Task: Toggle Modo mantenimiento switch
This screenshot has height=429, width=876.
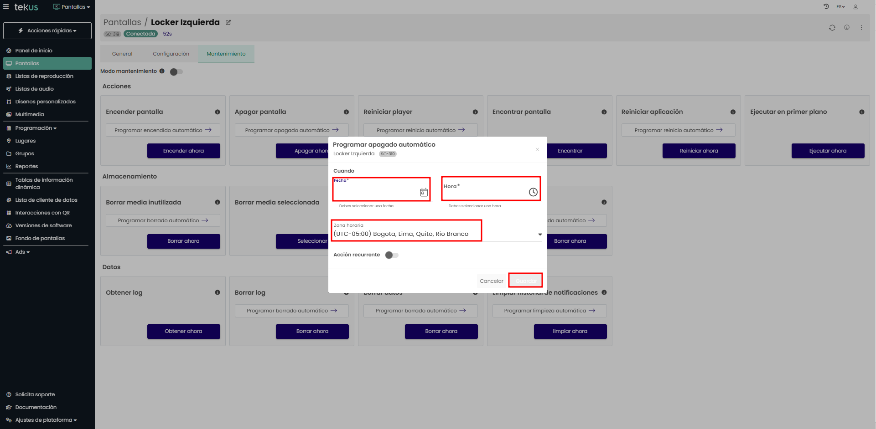Action: coord(176,72)
